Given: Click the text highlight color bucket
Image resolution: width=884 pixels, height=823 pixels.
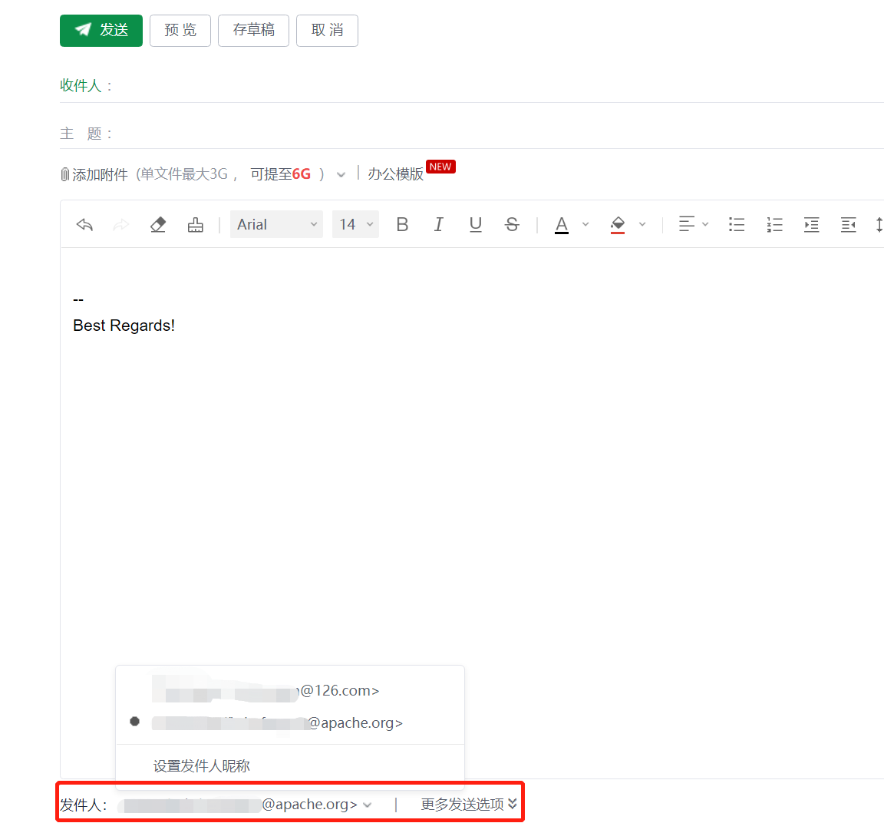Looking at the screenshot, I should click(618, 224).
